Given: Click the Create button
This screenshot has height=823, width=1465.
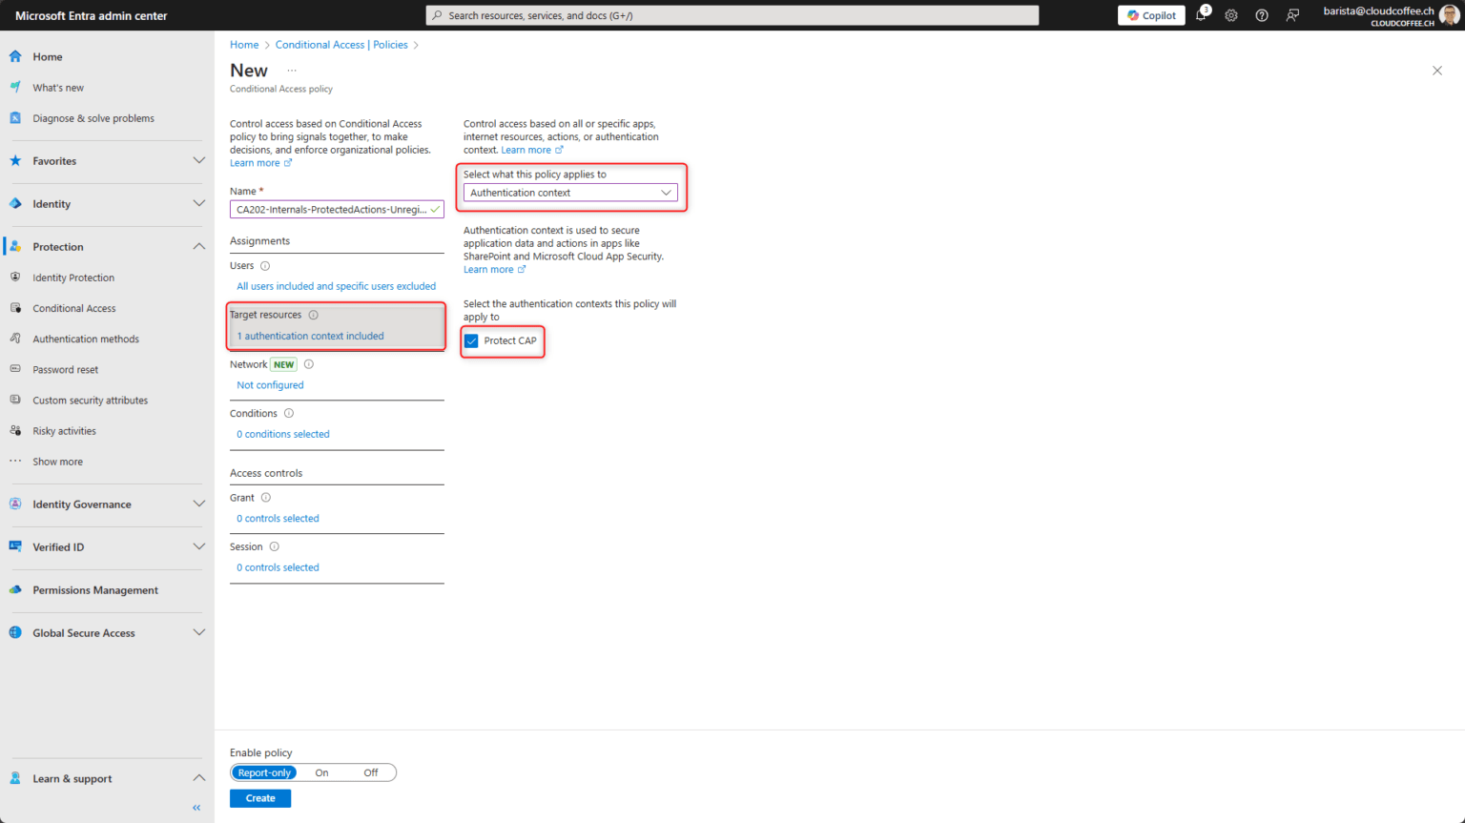Looking at the screenshot, I should [259, 797].
